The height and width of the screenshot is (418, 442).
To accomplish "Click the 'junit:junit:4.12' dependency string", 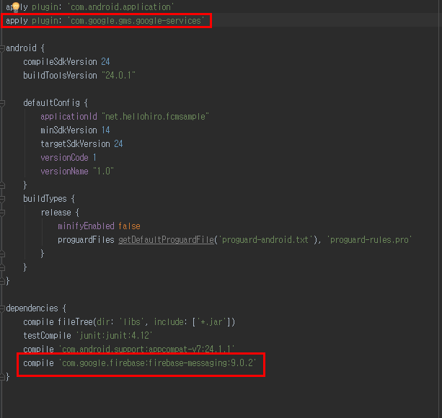I will 114,335.
